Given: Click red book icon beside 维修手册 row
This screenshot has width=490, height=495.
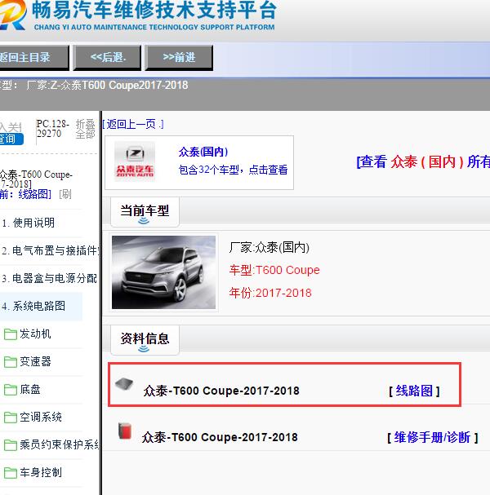Looking at the screenshot, I should coord(125,431).
